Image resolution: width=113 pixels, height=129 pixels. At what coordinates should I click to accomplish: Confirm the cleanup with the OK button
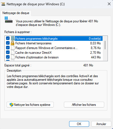pos(79,124)
